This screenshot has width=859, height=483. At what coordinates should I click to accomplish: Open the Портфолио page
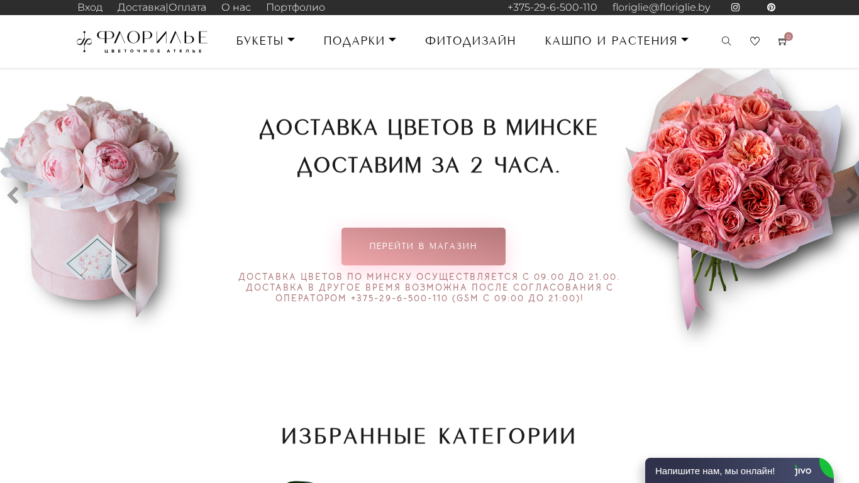point(296,8)
